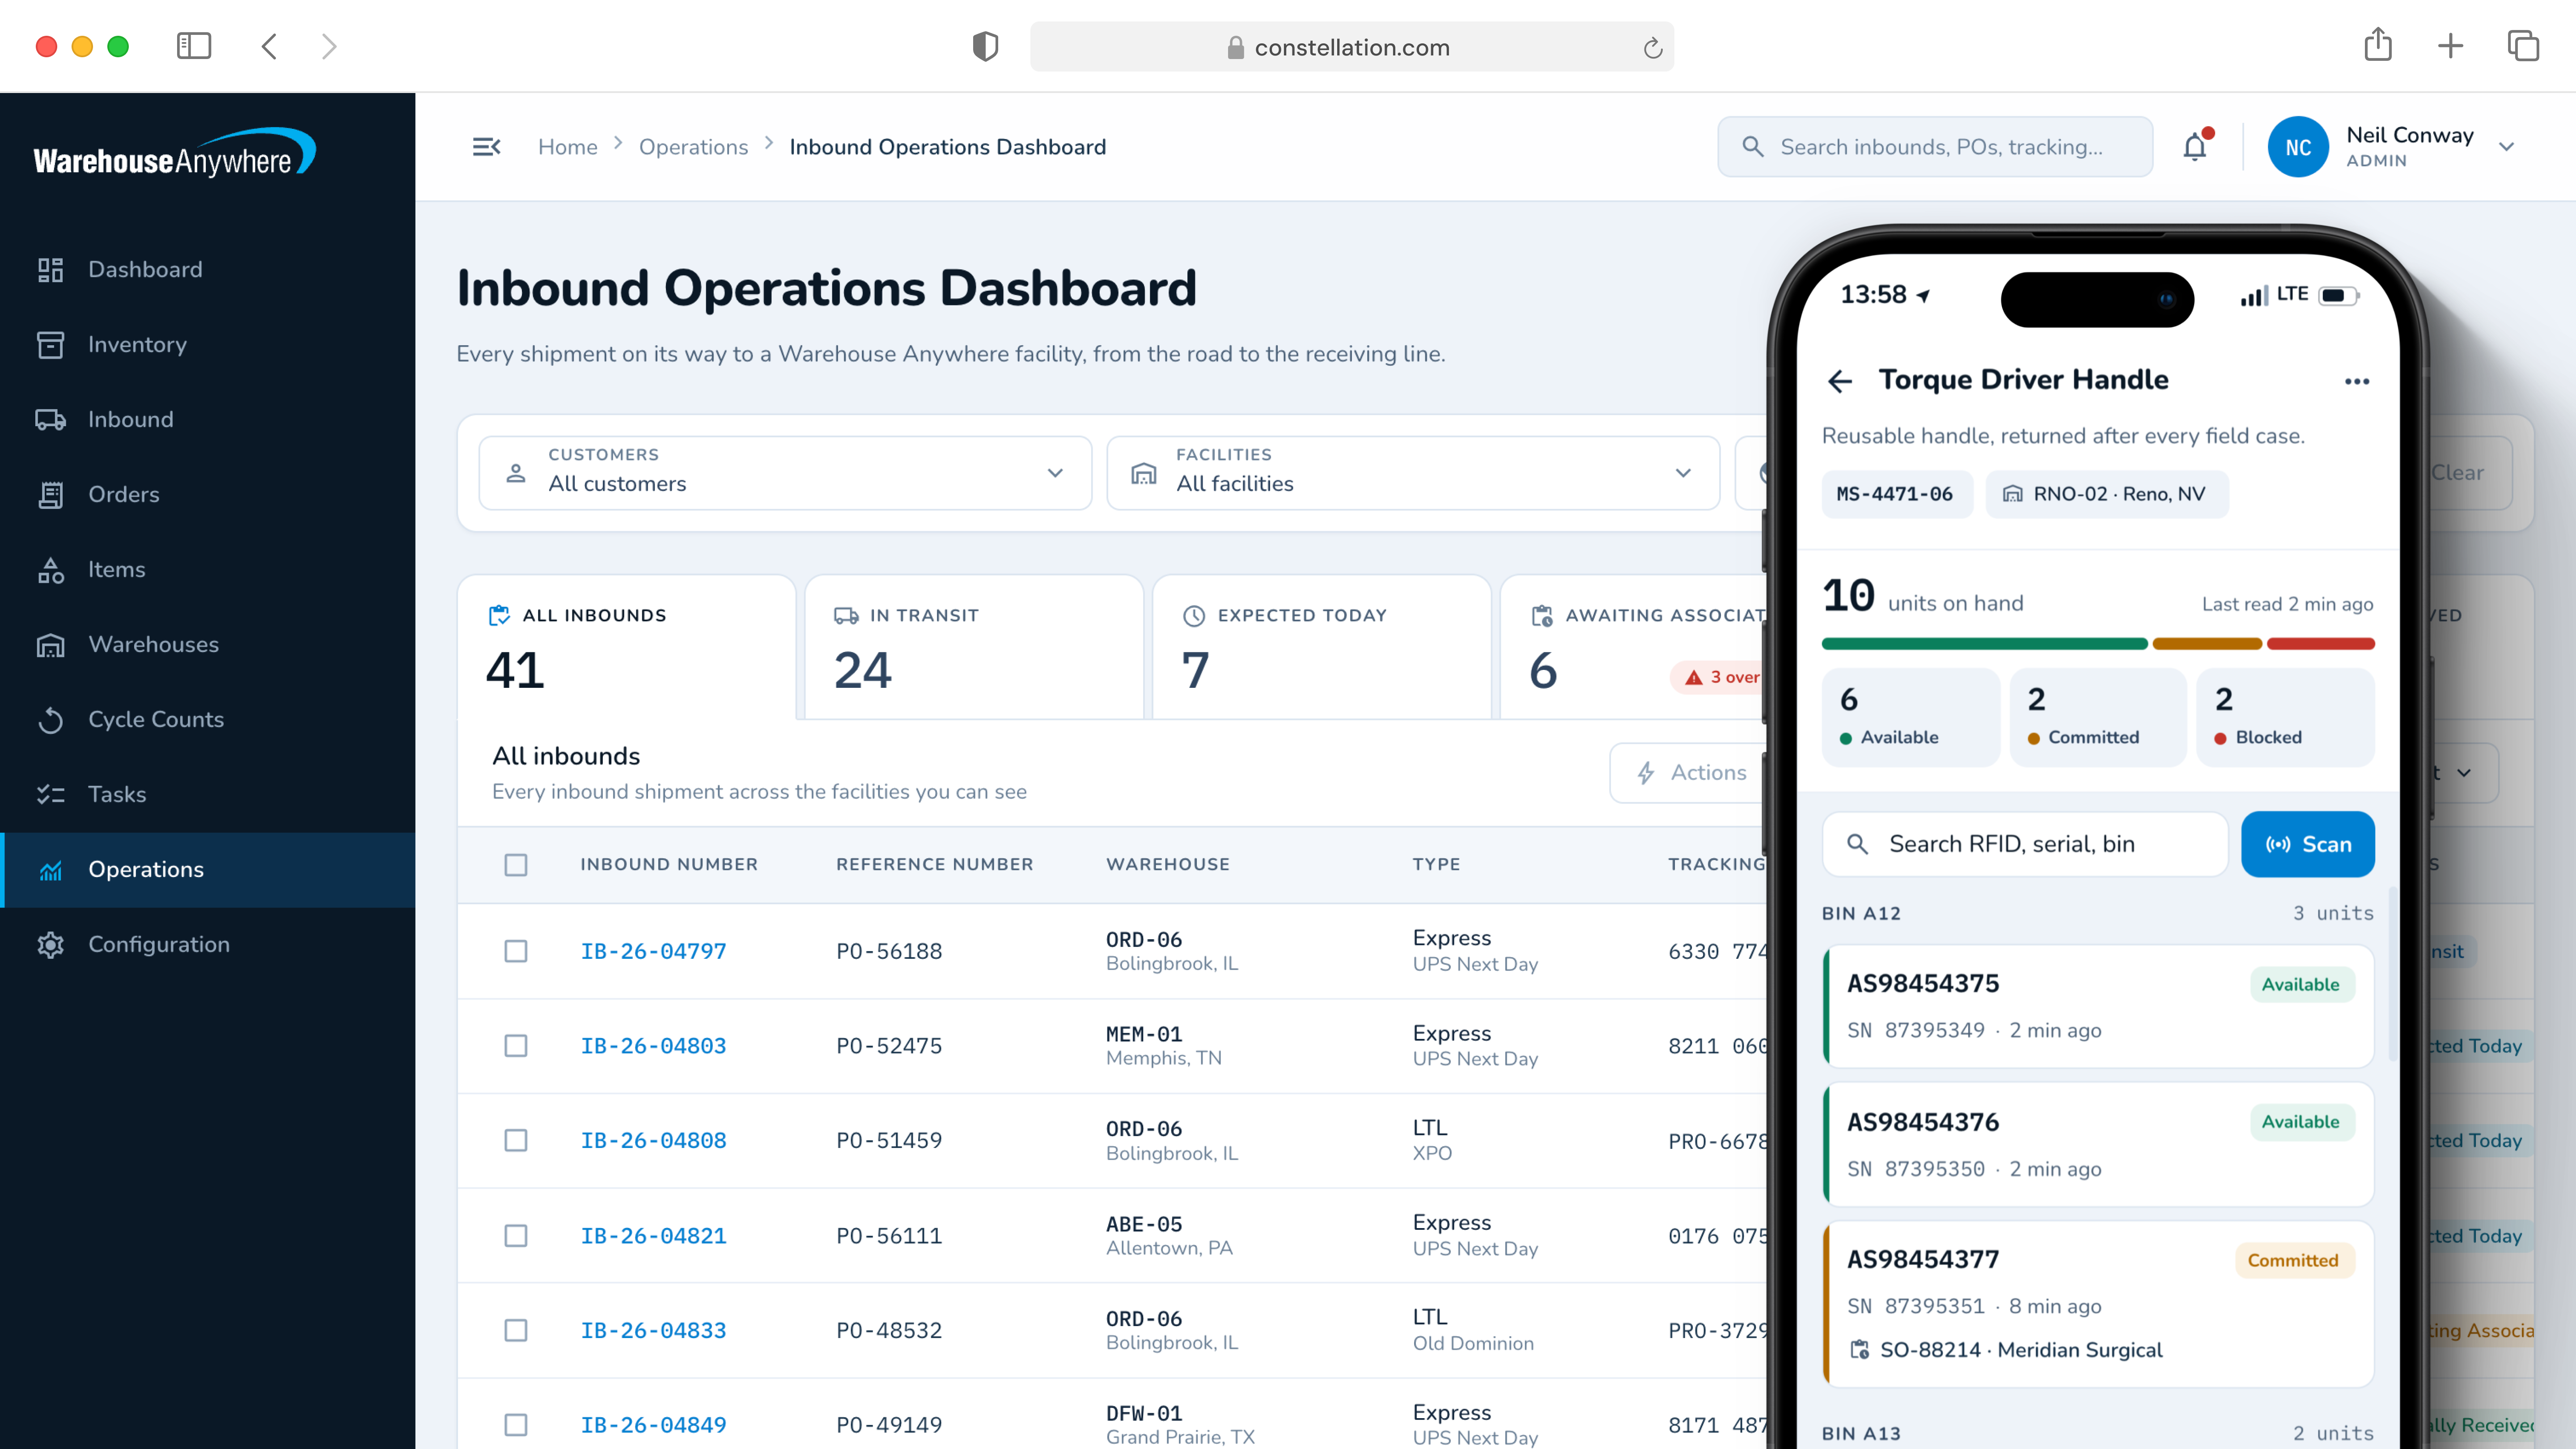Toggle the Safari sidebar panel

(194, 46)
